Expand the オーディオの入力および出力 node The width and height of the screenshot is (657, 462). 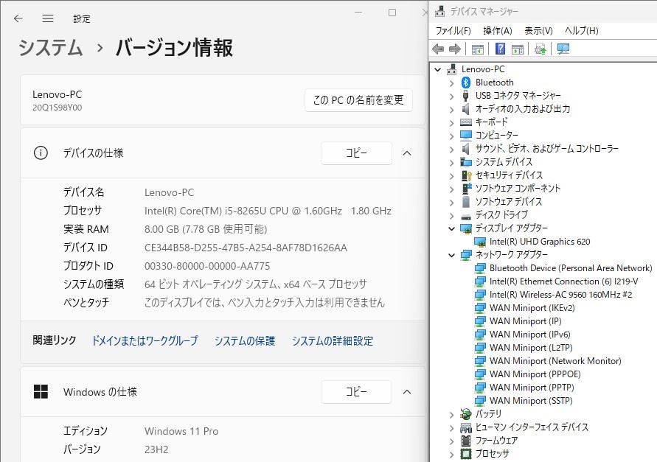[x=451, y=110]
